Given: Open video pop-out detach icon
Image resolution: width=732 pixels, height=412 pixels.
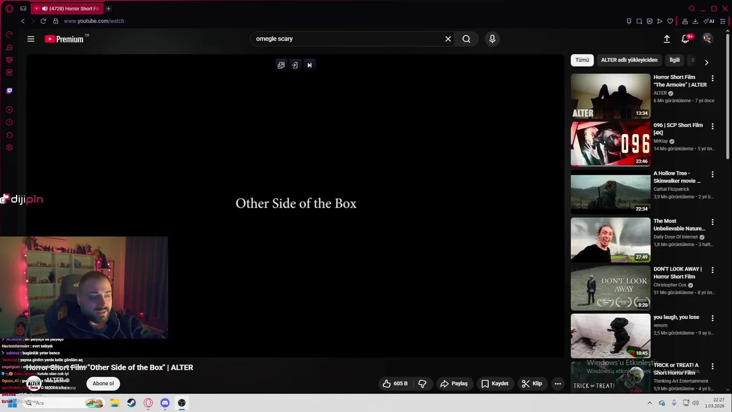Looking at the screenshot, I should tap(281, 65).
